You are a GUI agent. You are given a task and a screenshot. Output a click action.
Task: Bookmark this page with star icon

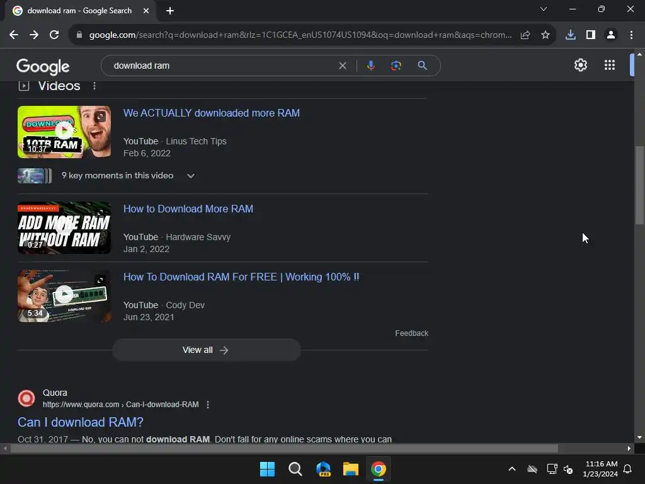coord(545,35)
